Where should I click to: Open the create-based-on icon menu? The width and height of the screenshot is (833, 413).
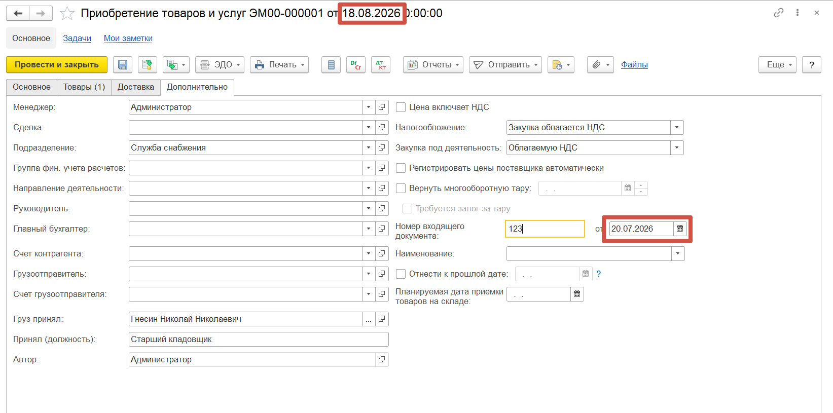point(176,65)
